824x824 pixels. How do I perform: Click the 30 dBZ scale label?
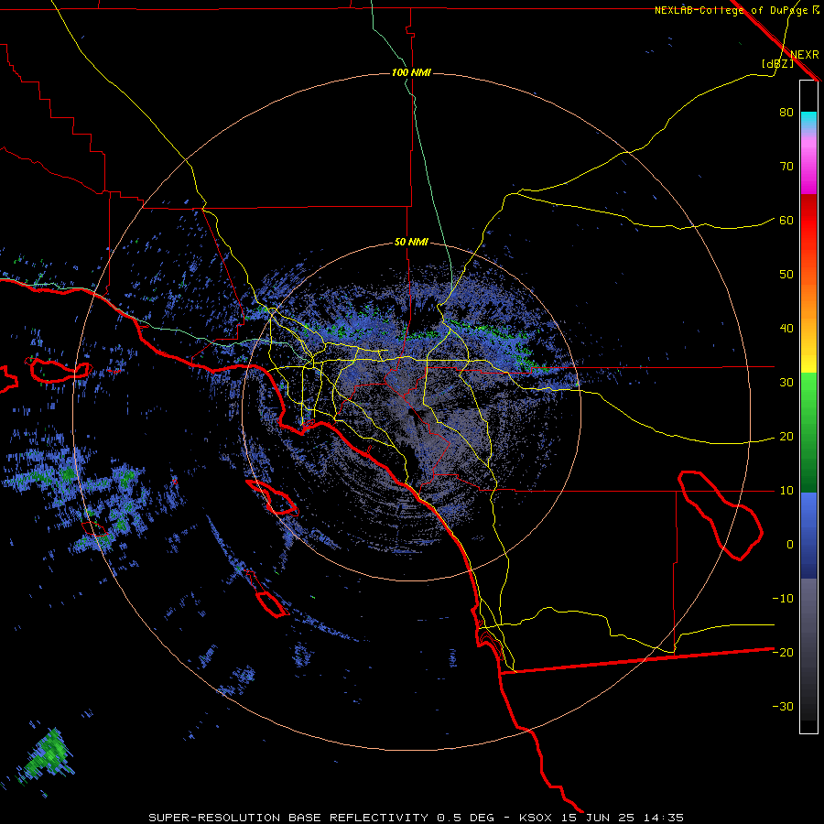[x=786, y=383]
